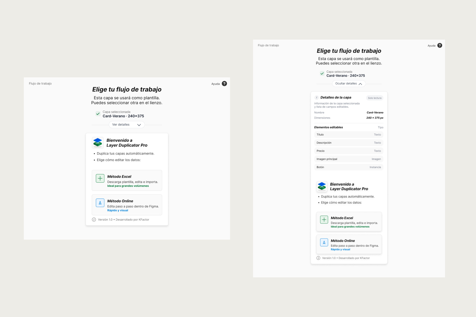Click the Card-Verano name value in details

375,113
